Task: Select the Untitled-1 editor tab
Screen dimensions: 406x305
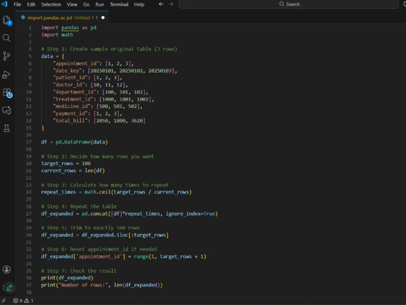Action: [x=62, y=17]
